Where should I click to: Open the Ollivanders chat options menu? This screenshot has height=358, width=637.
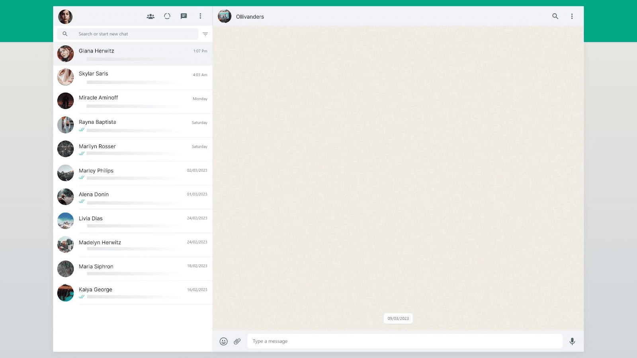(572, 16)
